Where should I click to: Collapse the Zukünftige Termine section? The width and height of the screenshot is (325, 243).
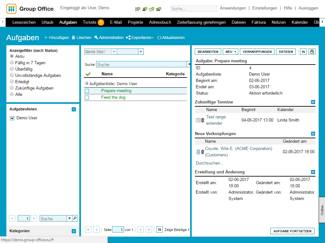(x=313, y=102)
